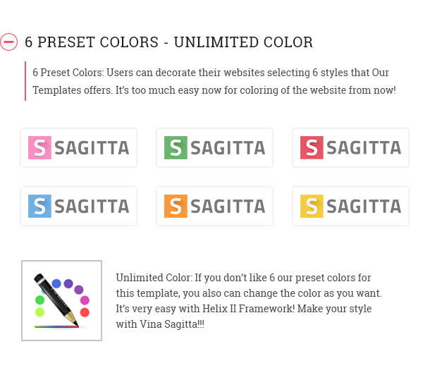Click the yellow Sagitta S icon
Screen dimensions: 430x375
pos(312,206)
